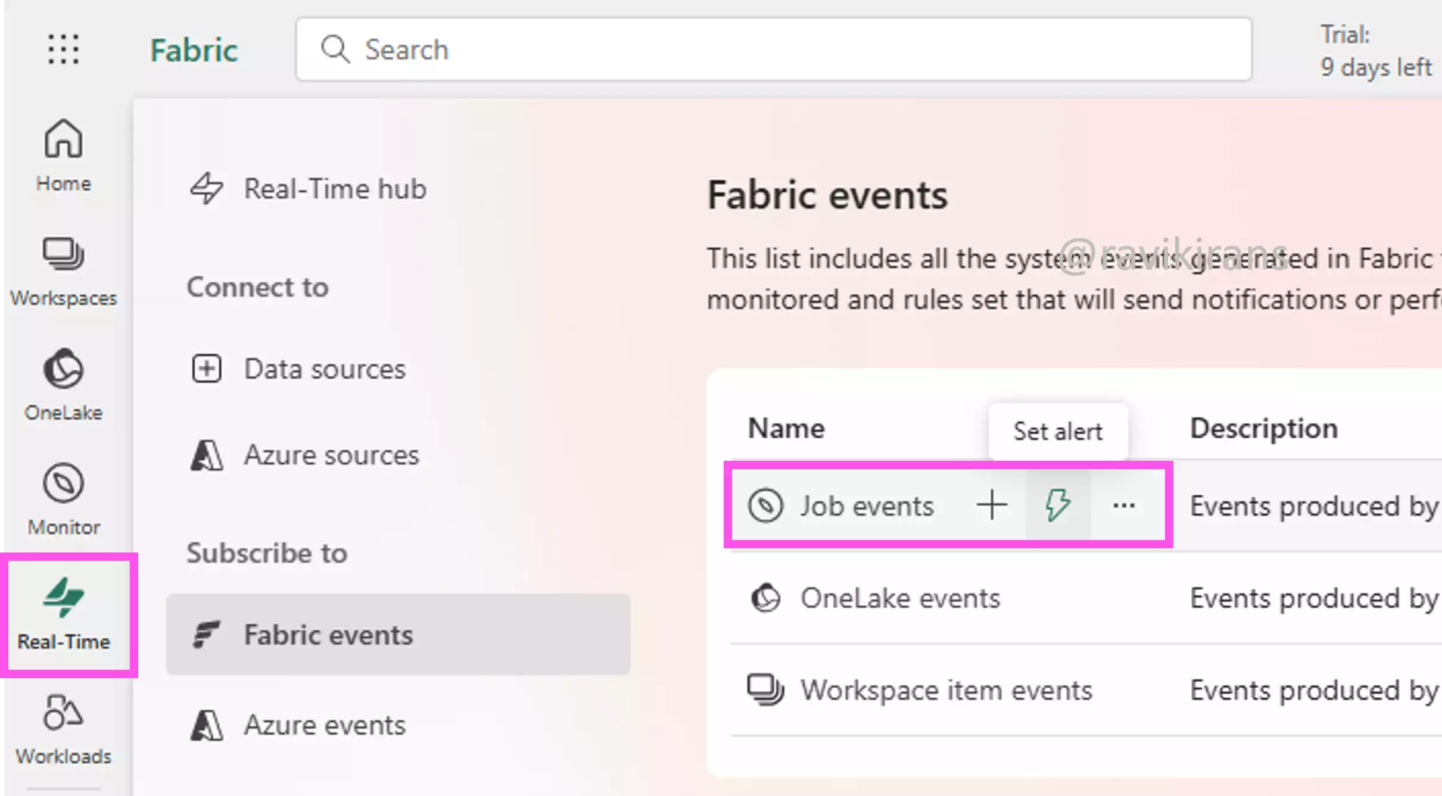Click the Description column header

[x=1264, y=429]
